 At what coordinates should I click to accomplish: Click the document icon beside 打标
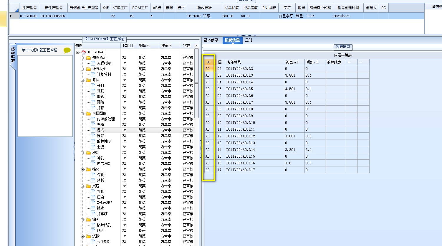pyautogui.click(x=93, y=108)
